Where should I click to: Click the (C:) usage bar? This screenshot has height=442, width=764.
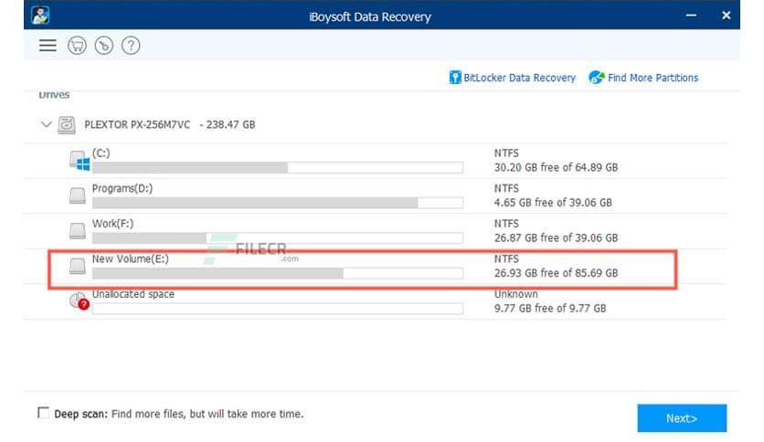point(277,168)
